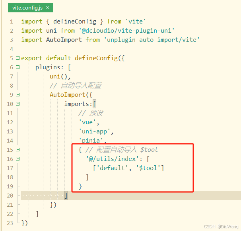
Task: Click the comment 自动导入配置 on line 8
Action: pos(76,86)
